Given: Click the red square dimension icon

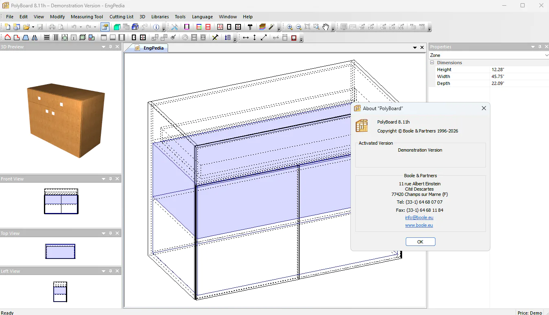Looking at the screenshot, I should 294,38.
